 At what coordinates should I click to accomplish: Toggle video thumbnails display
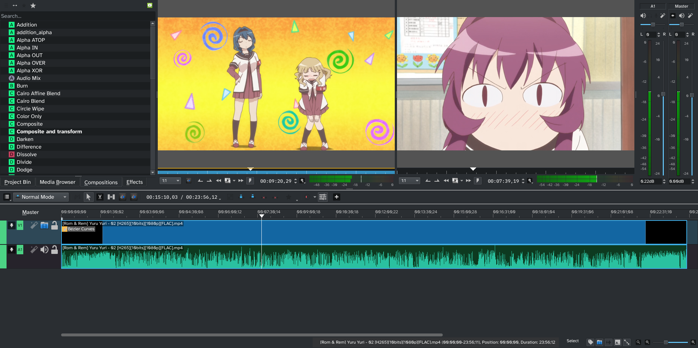click(x=599, y=342)
